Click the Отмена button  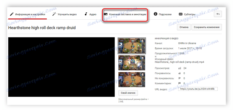tap(184, 27)
